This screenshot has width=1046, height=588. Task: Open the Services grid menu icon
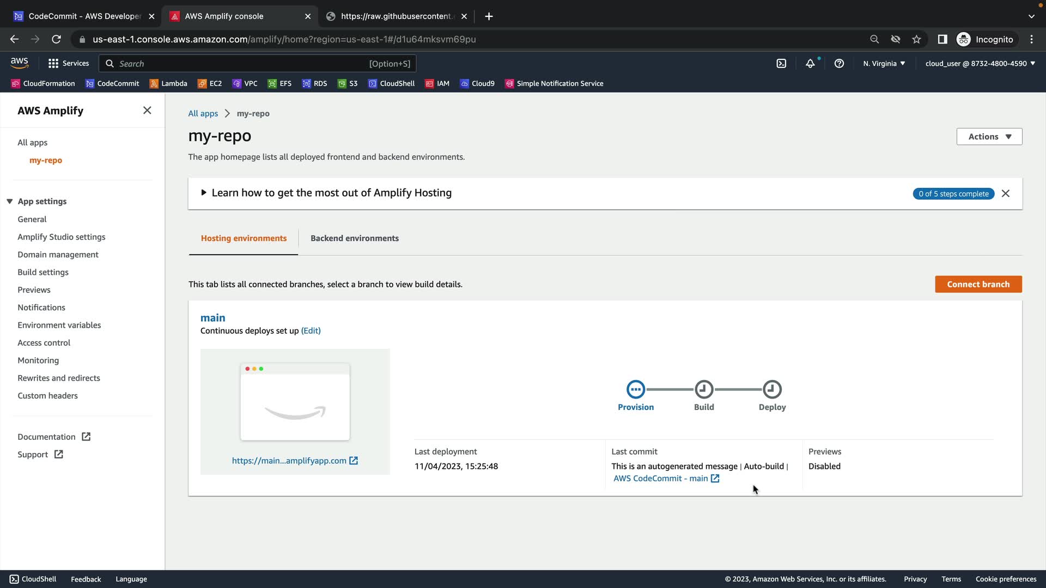pos(53,64)
